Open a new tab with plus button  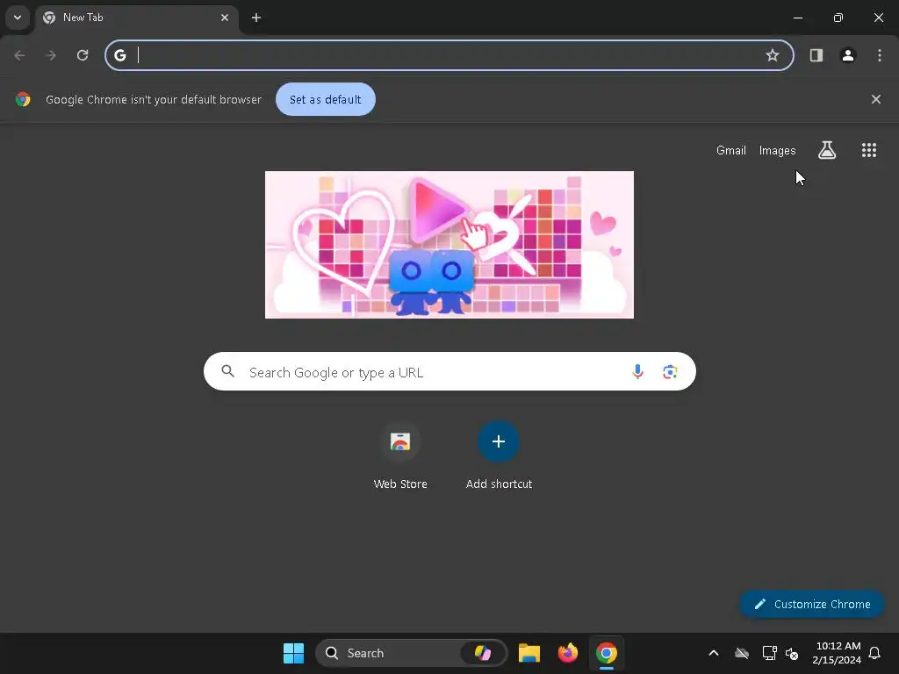pyautogui.click(x=256, y=18)
